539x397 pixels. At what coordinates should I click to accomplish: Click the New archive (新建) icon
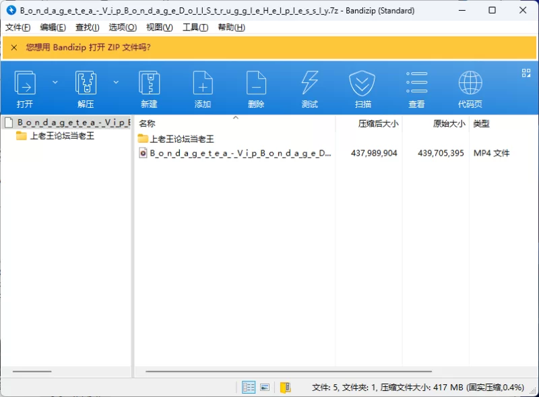tap(149, 83)
